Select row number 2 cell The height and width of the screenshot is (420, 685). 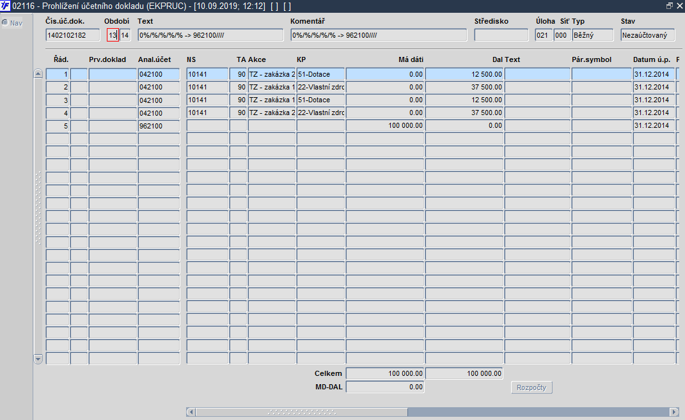coord(58,87)
